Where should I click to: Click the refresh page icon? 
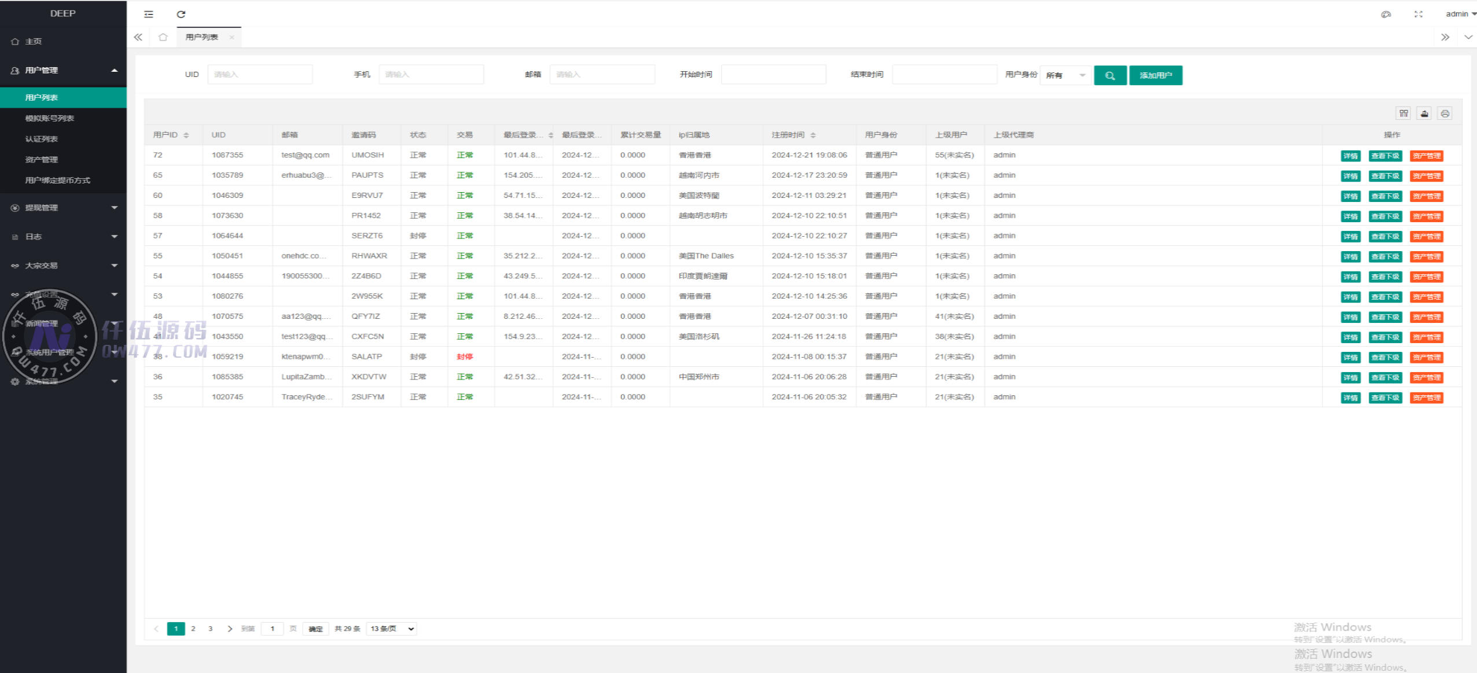181,14
